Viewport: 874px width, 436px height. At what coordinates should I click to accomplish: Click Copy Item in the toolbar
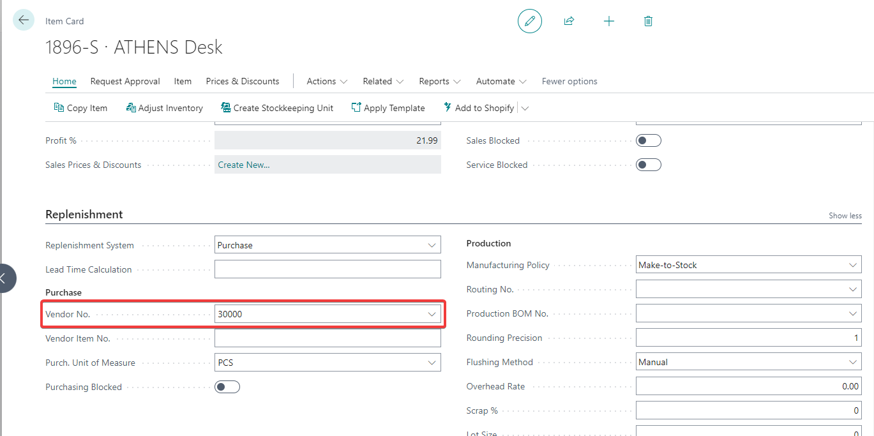click(x=80, y=108)
